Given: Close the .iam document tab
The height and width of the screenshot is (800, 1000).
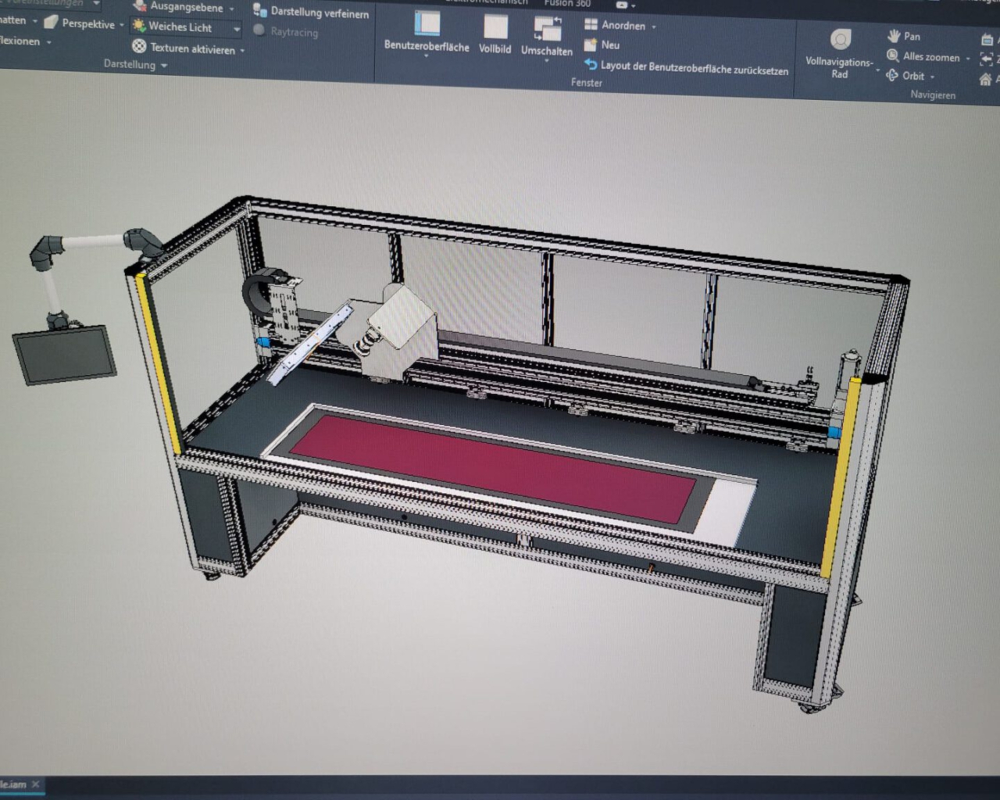Looking at the screenshot, I should [x=35, y=784].
